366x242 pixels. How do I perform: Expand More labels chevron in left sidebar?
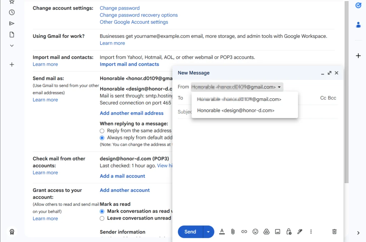click(12, 46)
